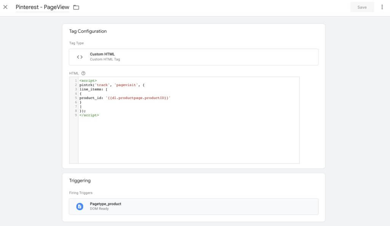Click line number 9 in the gutter
Viewport: 390px width, 226px height.
click(x=76, y=115)
